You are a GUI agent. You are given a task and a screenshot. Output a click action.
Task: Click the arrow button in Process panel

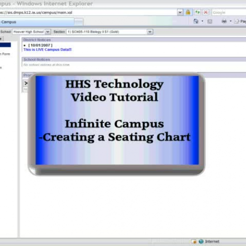pyautogui.click(x=26, y=83)
